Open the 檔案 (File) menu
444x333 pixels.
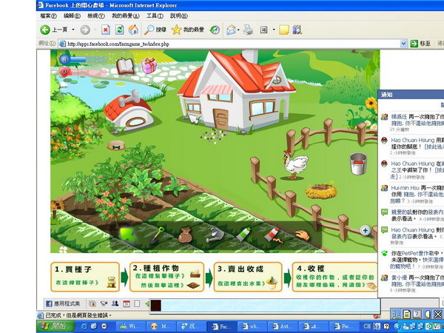tap(48, 16)
